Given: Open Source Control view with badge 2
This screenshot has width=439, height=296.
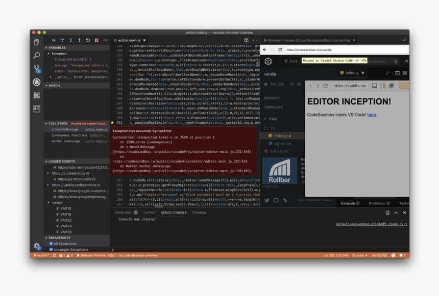Looking at the screenshot, I should click(x=37, y=68).
